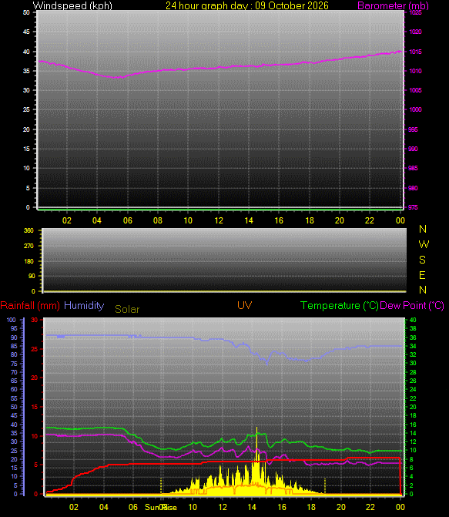Select the 990 barometer axis value
This screenshot has height=517, width=449.
click(x=413, y=149)
